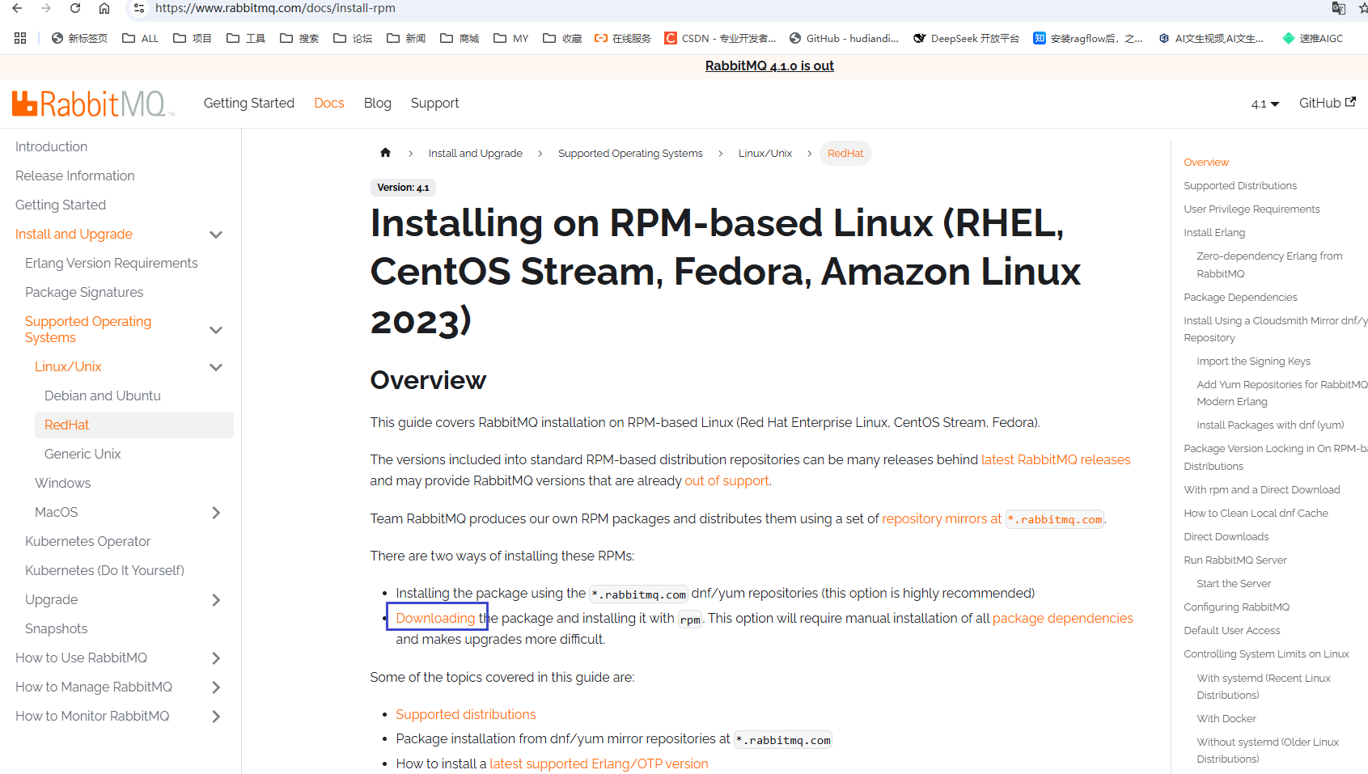Screen dimensions: 1368x774
Task: Expand How to Use RabbitMQ section
Action: [x=216, y=658]
